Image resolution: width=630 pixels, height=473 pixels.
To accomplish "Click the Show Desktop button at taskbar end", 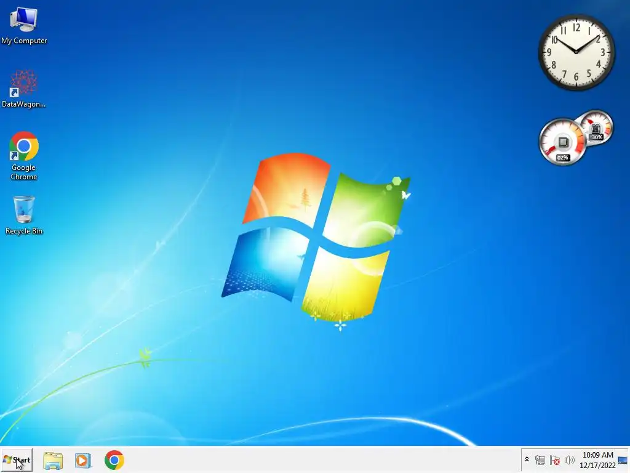I will point(623,460).
